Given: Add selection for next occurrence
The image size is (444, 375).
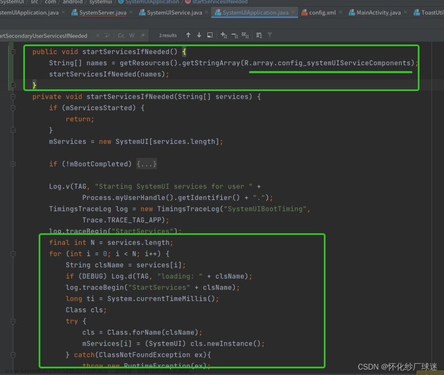Looking at the screenshot, I should point(224,35).
